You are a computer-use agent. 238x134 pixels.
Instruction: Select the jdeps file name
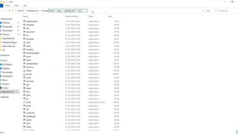click(29, 88)
